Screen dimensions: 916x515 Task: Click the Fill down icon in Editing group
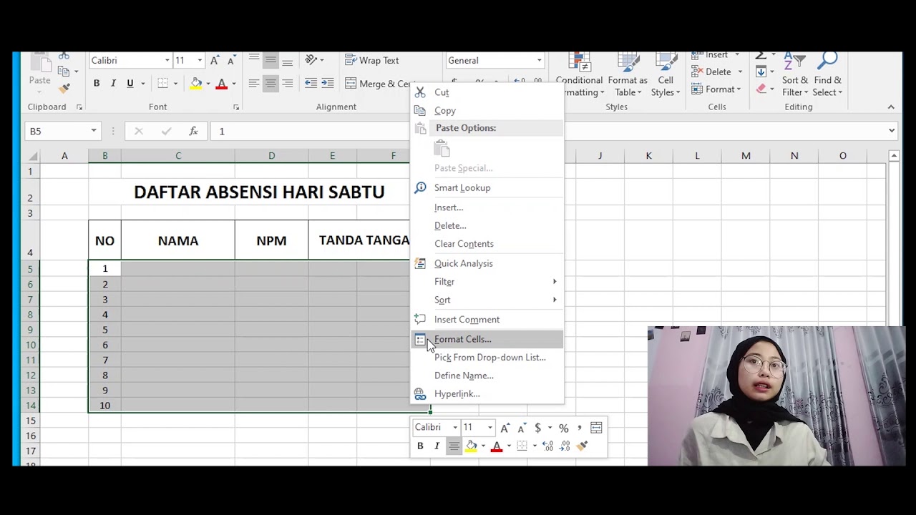(761, 72)
